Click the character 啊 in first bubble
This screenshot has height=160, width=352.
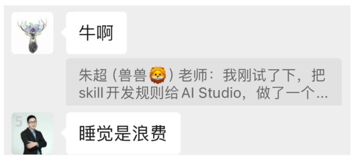coord(105,33)
